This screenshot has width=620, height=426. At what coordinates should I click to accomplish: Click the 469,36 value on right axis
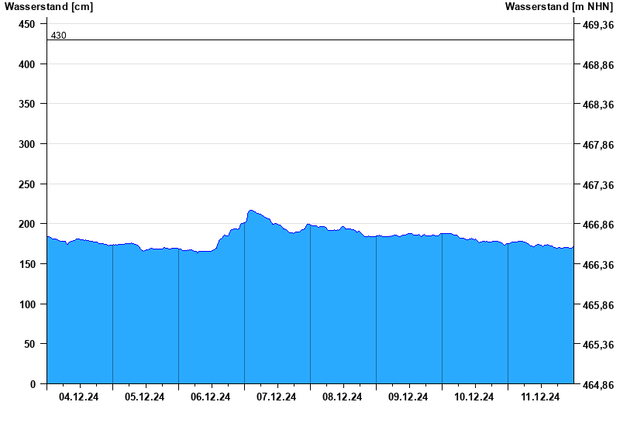(598, 24)
